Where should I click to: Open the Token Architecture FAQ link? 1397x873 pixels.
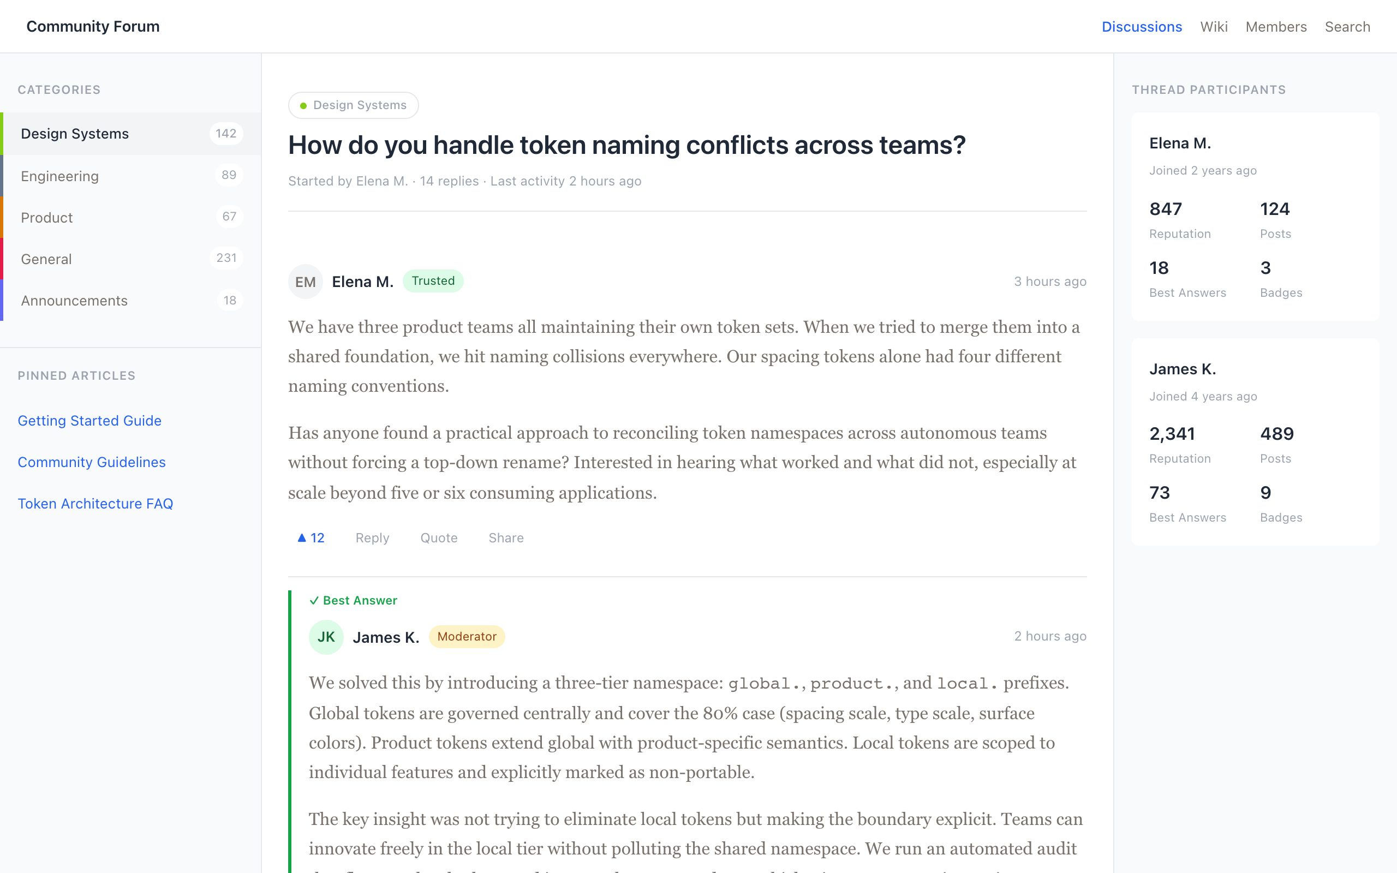pyautogui.click(x=95, y=504)
